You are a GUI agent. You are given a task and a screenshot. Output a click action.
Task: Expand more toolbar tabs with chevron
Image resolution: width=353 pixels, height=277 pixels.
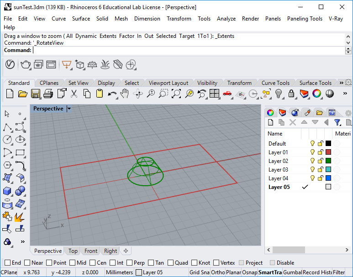click(x=341, y=83)
